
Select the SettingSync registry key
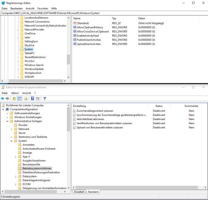click(31, 41)
